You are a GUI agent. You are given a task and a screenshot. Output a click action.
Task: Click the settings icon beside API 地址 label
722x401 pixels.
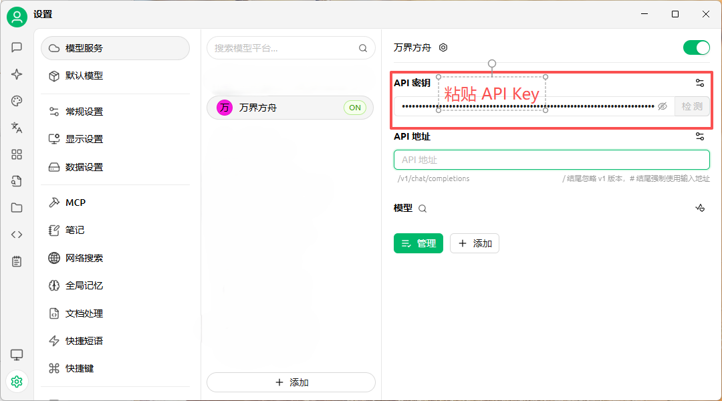coord(700,136)
